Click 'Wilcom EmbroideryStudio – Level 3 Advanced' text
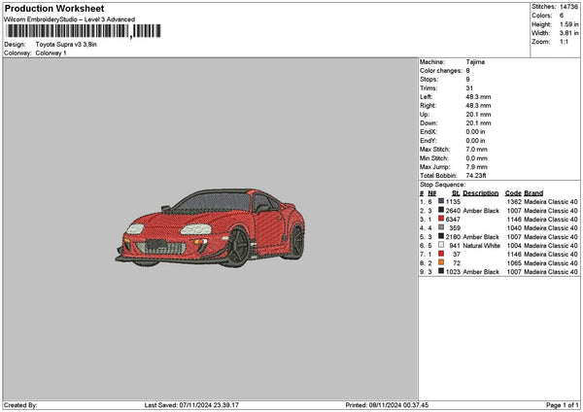The width and height of the screenshot is (583, 412). (x=70, y=19)
